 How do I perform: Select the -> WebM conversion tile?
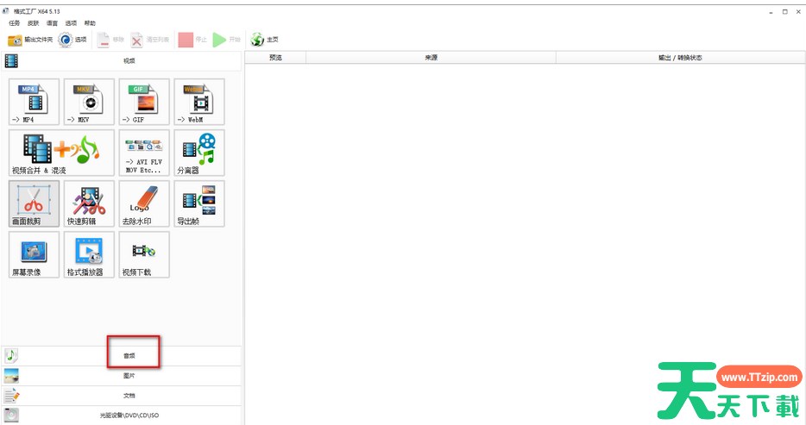click(x=199, y=102)
